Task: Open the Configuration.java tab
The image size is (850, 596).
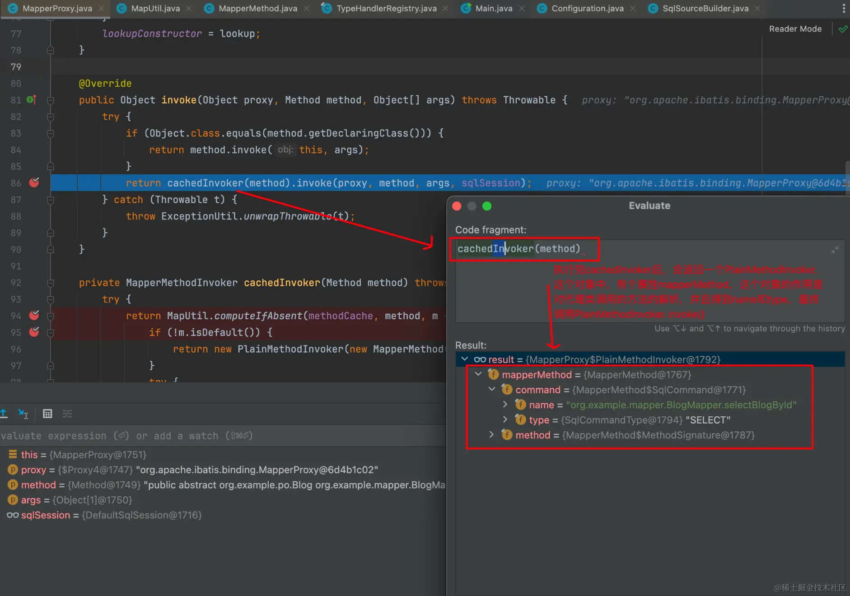Action: (588, 8)
